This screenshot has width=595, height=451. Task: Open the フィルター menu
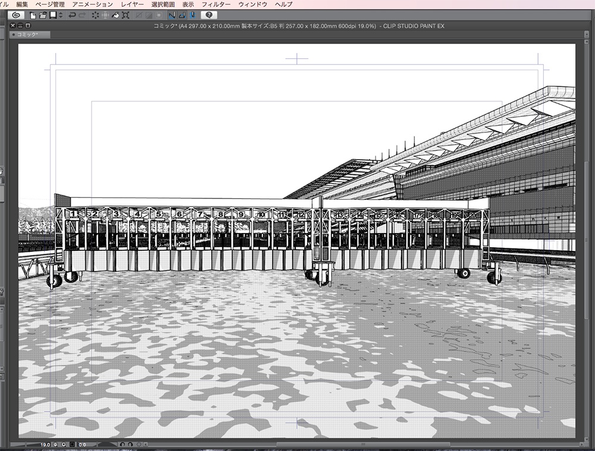click(x=215, y=4)
